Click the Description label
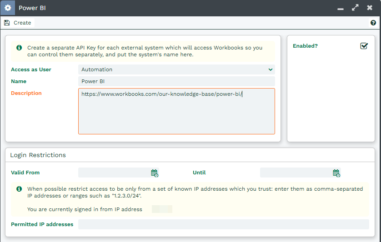This screenshot has width=381, height=242. coord(26,93)
